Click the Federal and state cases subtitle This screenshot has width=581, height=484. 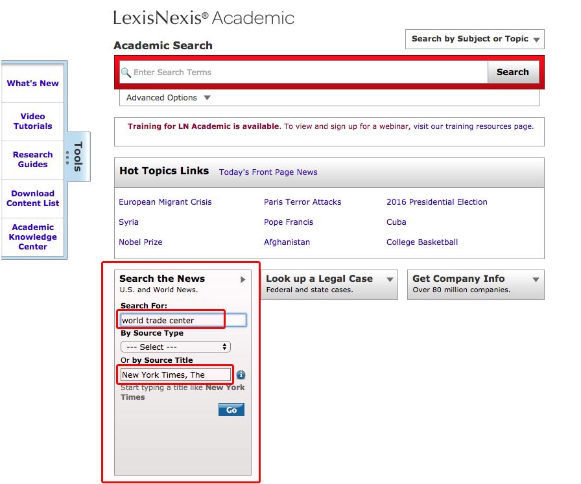tap(309, 290)
